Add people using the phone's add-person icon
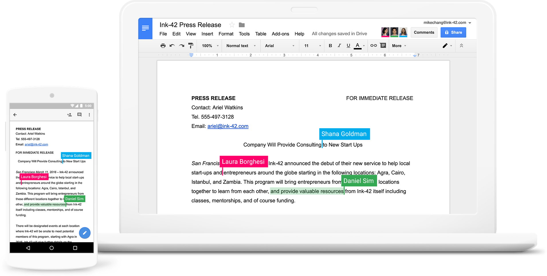 69,115
